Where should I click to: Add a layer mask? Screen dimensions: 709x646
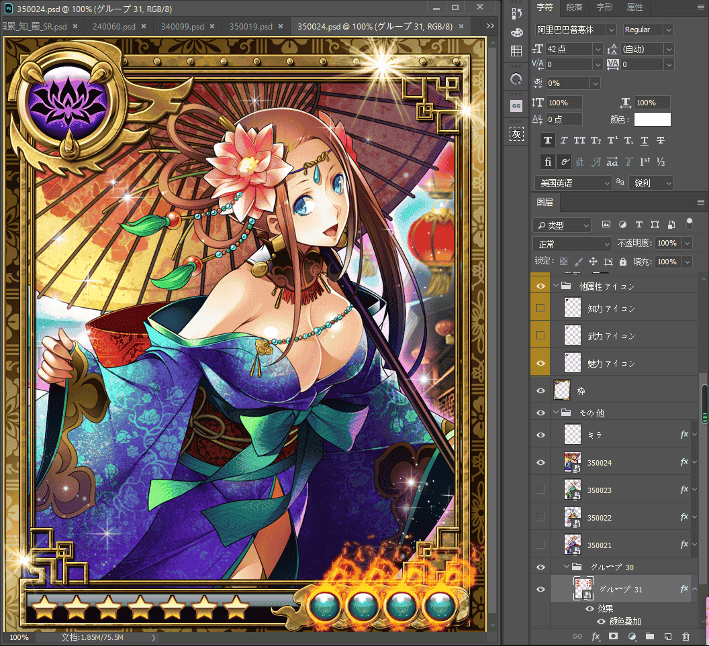pyautogui.click(x=613, y=637)
